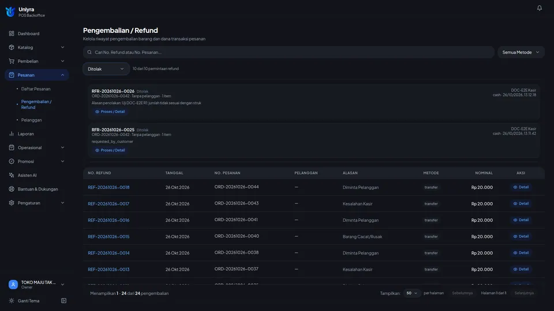Click Ganti Tema label
Image resolution: width=554 pixels, height=311 pixels.
click(29, 301)
